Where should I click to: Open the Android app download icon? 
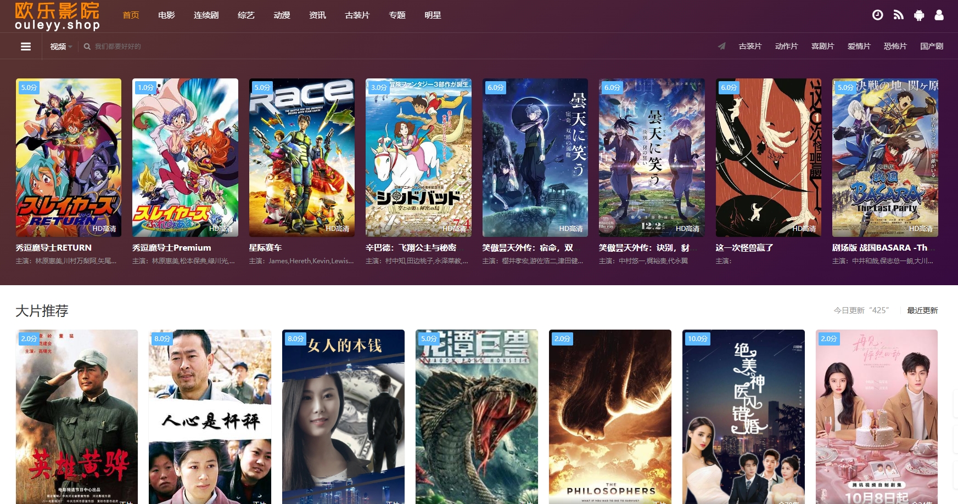(x=918, y=15)
